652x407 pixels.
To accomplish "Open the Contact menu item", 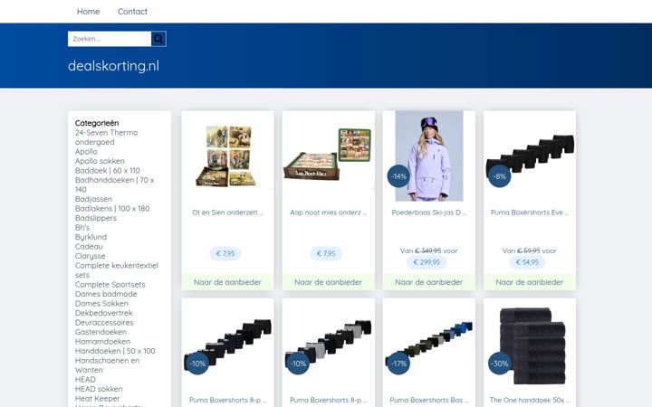I will click(x=132, y=12).
